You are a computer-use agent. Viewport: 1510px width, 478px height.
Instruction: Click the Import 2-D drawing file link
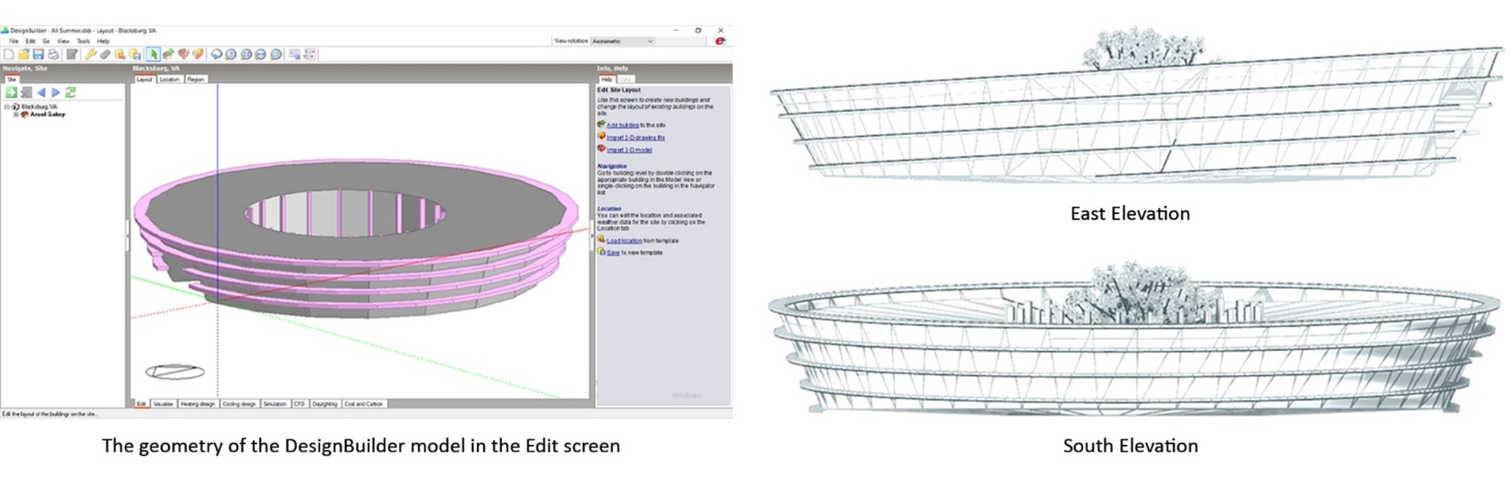pos(635,137)
